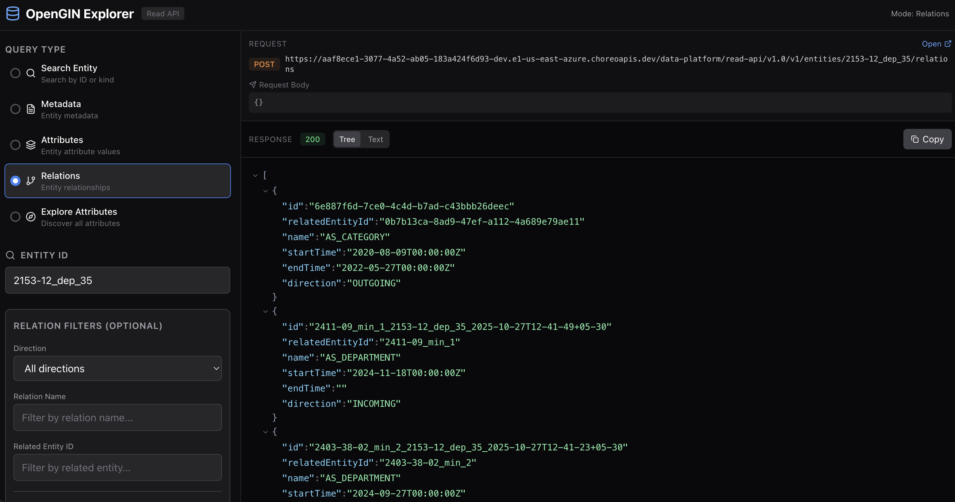Click the OpenGIN database logo icon
Viewport: 955px width, 502px height.
13,14
